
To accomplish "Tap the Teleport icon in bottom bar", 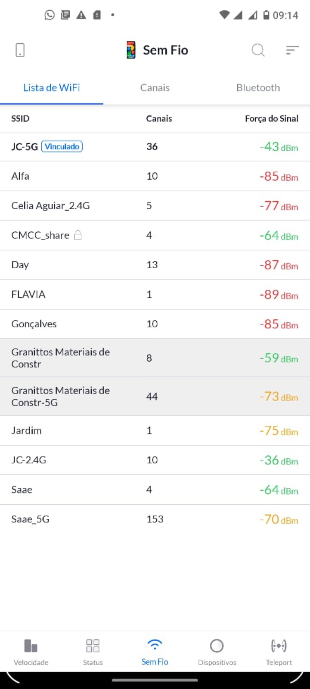I will [x=279, y=646].
